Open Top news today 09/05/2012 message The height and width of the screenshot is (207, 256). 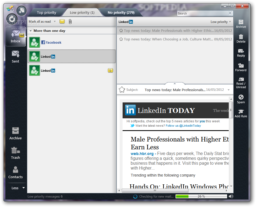click(175, 39)
